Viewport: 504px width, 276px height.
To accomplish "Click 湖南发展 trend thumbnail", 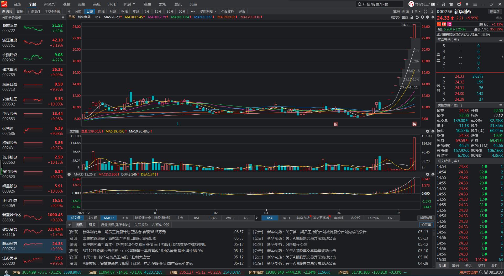I will (x=33, y=28).
